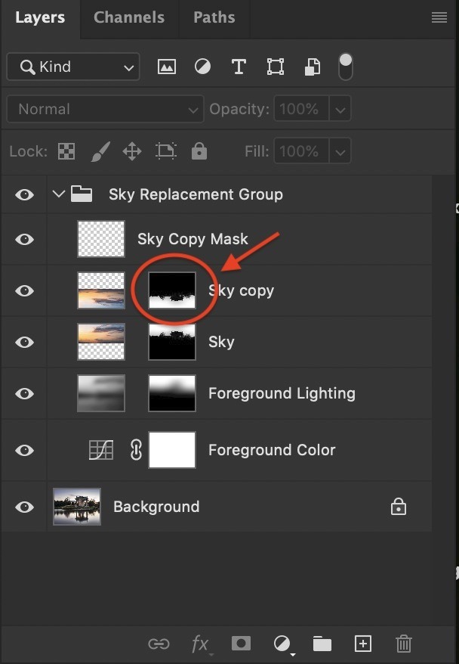Click the lock transparent pixels icon

point(67,151)
